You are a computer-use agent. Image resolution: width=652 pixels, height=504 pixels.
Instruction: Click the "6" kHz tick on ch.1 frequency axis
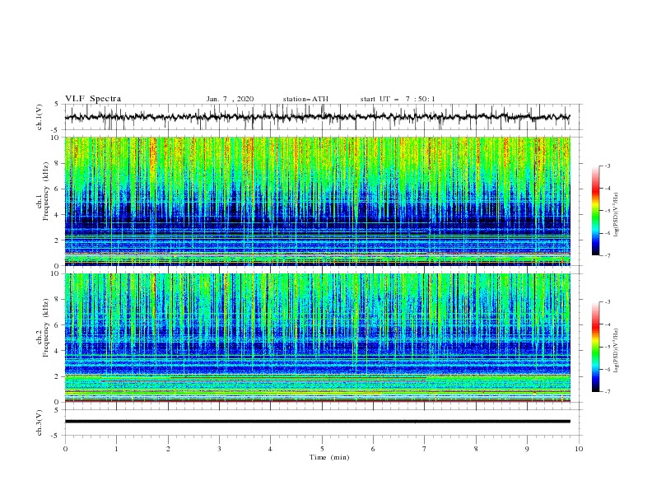click(x=58, y=189)
